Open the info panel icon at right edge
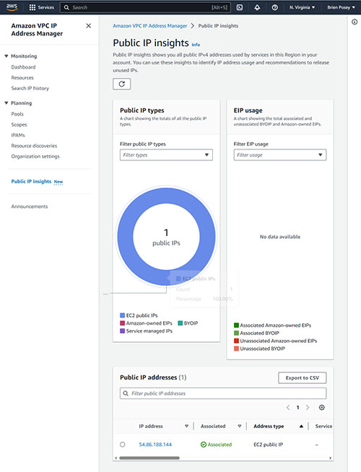 click(x=355, y=22)
